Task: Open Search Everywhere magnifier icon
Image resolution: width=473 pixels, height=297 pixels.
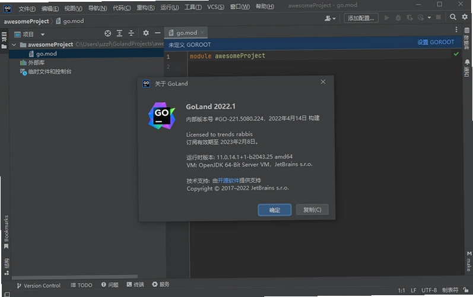Action: [453, 17]
